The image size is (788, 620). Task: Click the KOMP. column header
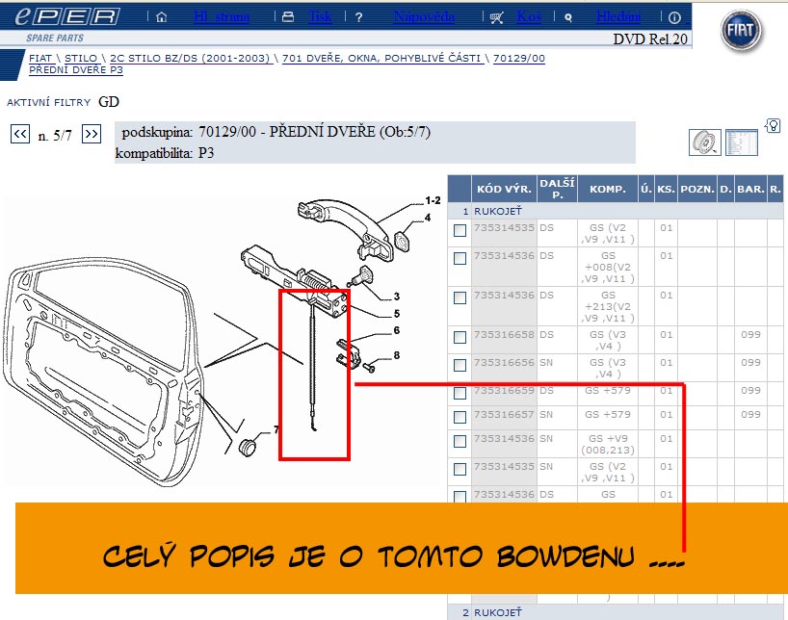[608, 190]
